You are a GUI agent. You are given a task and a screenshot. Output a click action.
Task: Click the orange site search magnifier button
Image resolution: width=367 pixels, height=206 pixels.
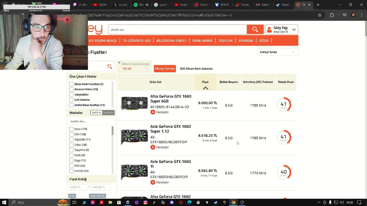click(255, 29)
